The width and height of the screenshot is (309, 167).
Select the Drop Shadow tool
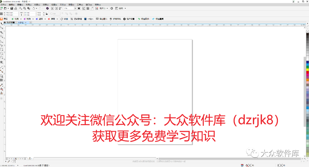pyautogui.click(x=2, y=76)
